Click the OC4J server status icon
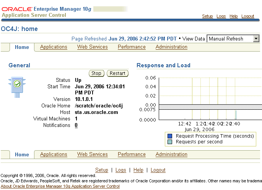 tap(17, 87)
